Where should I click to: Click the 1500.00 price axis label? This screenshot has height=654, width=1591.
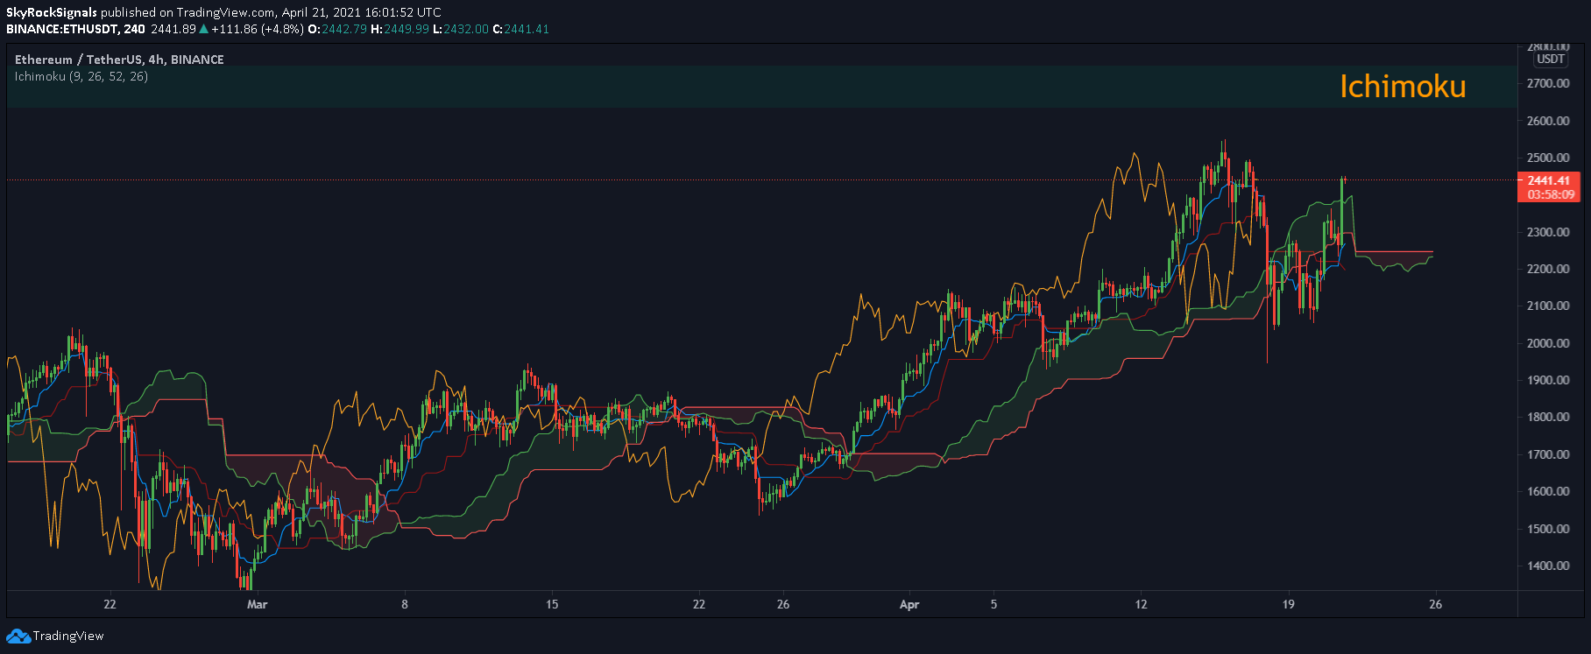(1548, 529)
